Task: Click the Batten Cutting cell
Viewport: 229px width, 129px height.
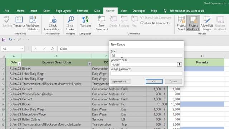Action: coord(57,119)
